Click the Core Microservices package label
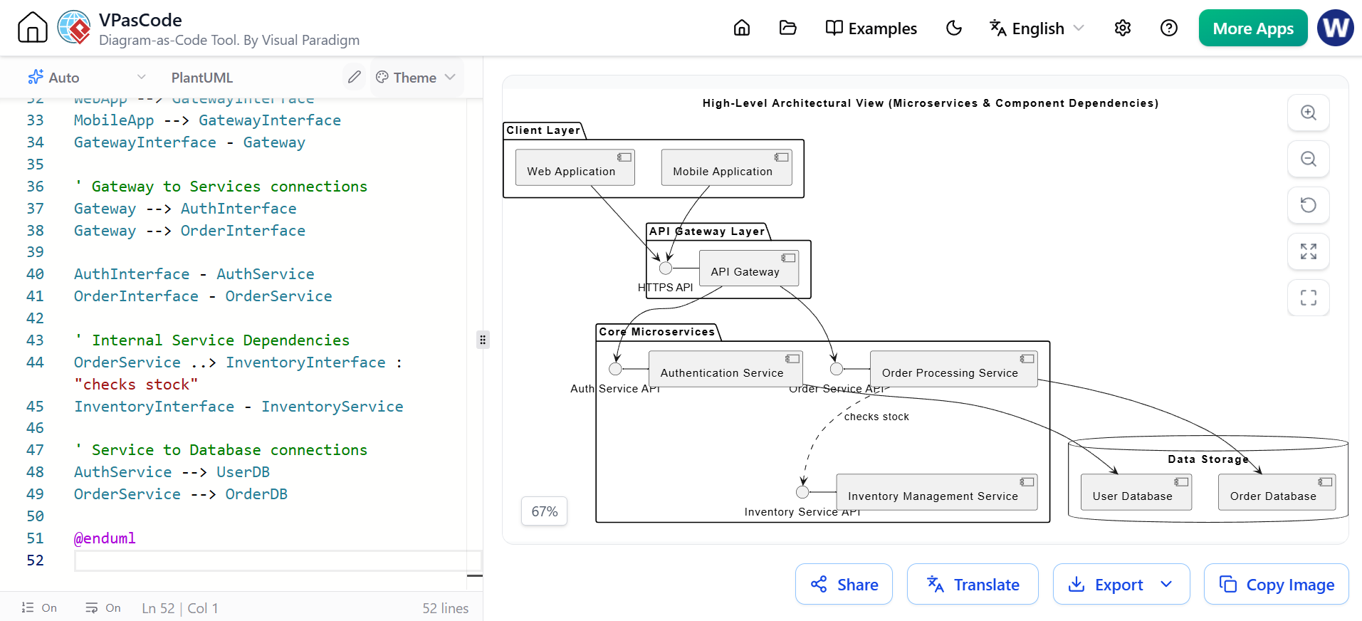Viewport: 1362px width, 621px height. click(656, 332)
